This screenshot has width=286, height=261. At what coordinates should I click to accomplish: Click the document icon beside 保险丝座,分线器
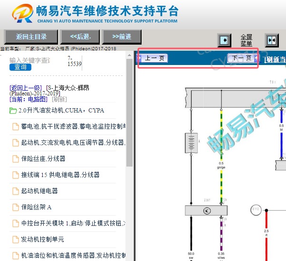tap(16, 159)
